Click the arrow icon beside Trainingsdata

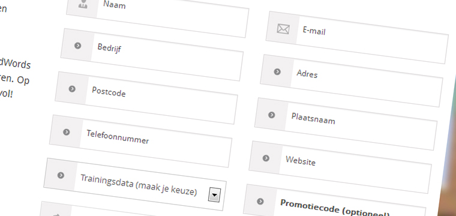tap(61, 175)
